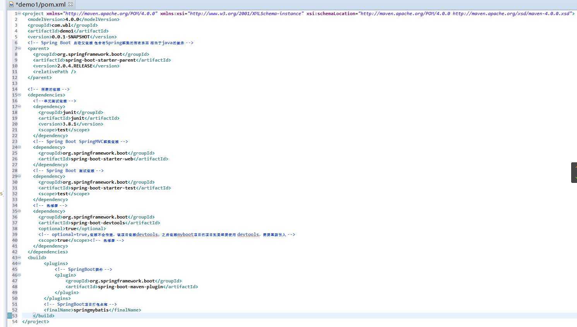Collapse the plugin block at line 46

click(19, 275)
